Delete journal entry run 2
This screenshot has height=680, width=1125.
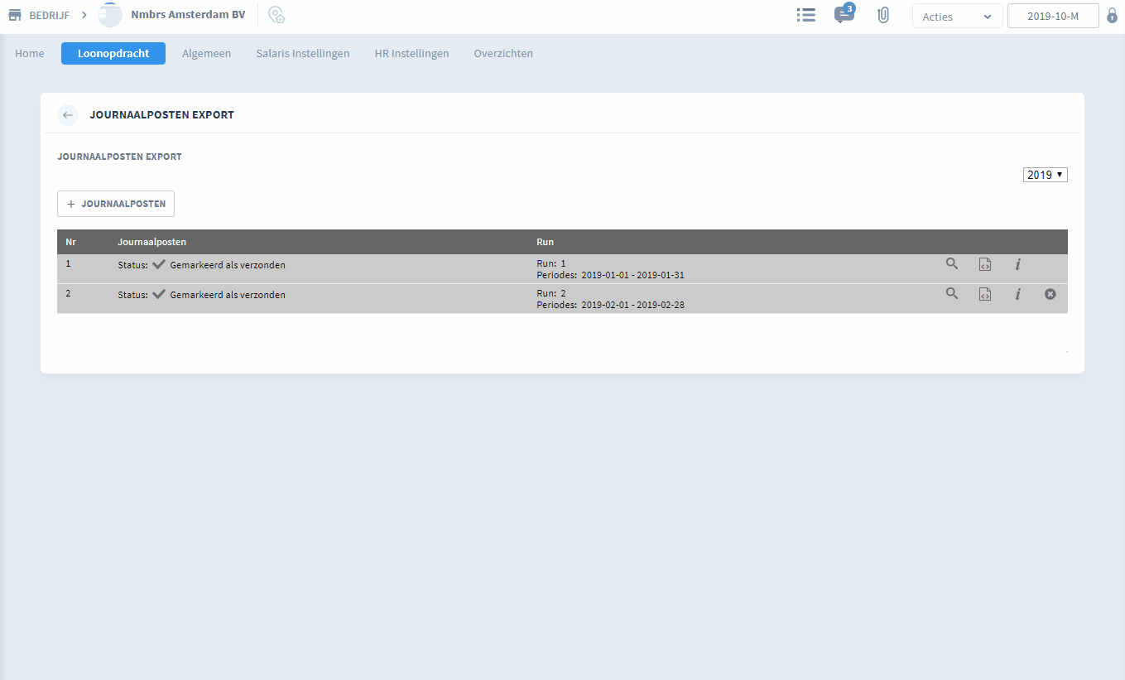(x=1050, y=294)
